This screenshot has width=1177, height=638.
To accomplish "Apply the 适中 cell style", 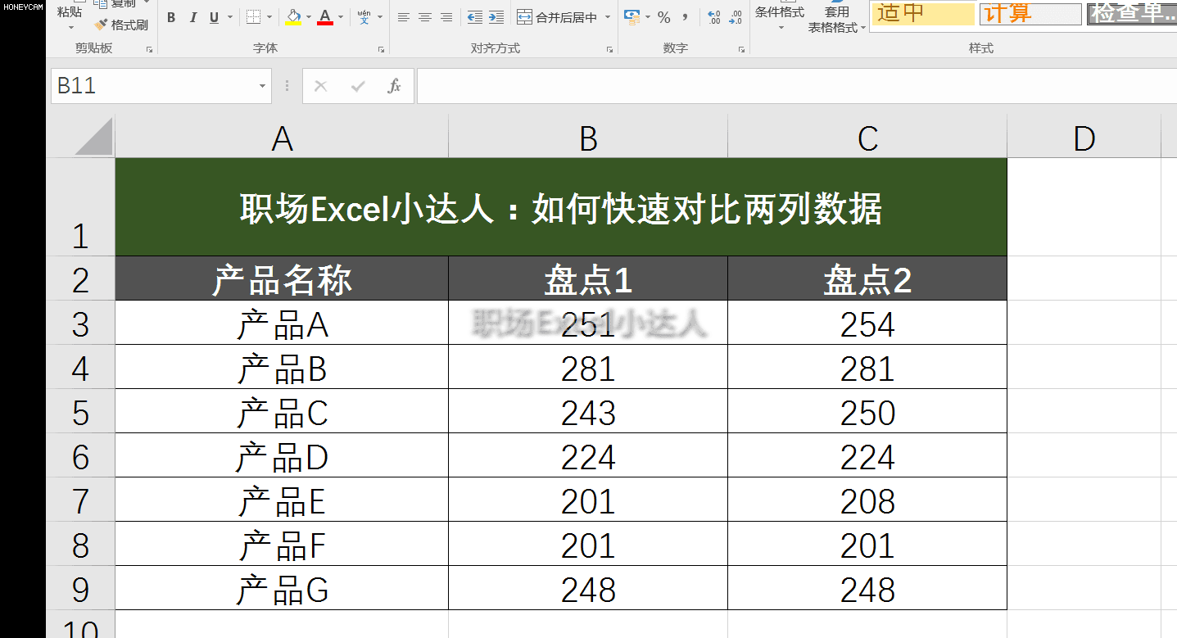I will point(923,13).
